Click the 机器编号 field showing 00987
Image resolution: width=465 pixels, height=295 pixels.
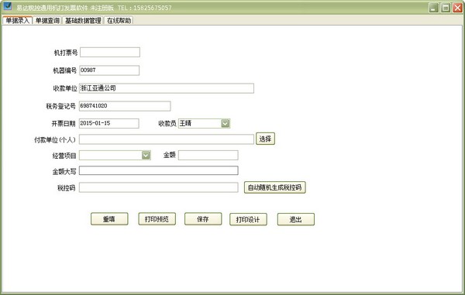[x=109, y=70]
